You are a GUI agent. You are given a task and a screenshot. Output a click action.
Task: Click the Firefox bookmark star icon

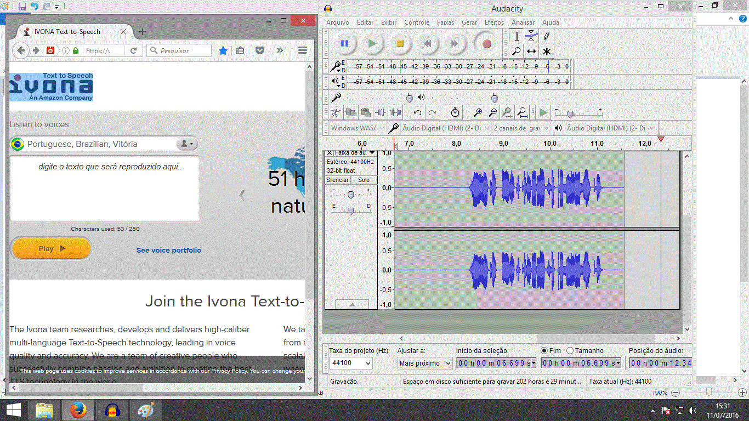point(223,50)
